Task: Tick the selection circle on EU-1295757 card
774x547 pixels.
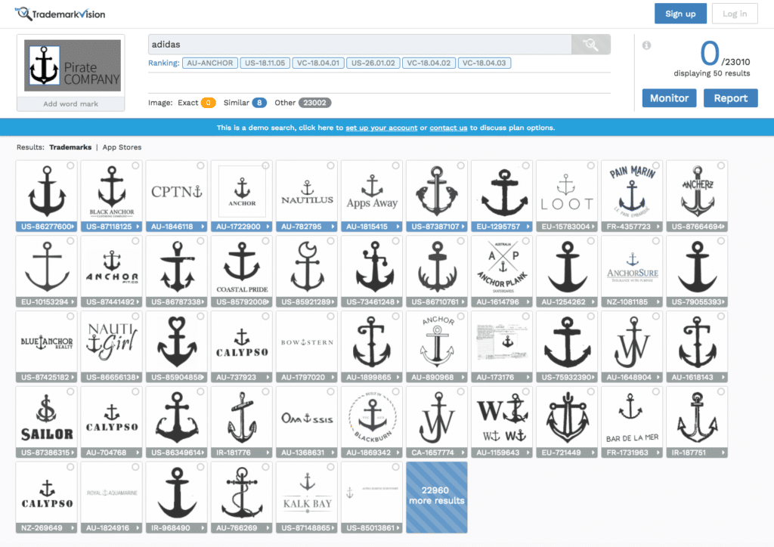Action: point(526,165)
